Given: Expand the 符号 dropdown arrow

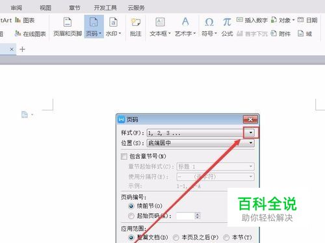Looking at the screenshot, I should tap(216, 34).
